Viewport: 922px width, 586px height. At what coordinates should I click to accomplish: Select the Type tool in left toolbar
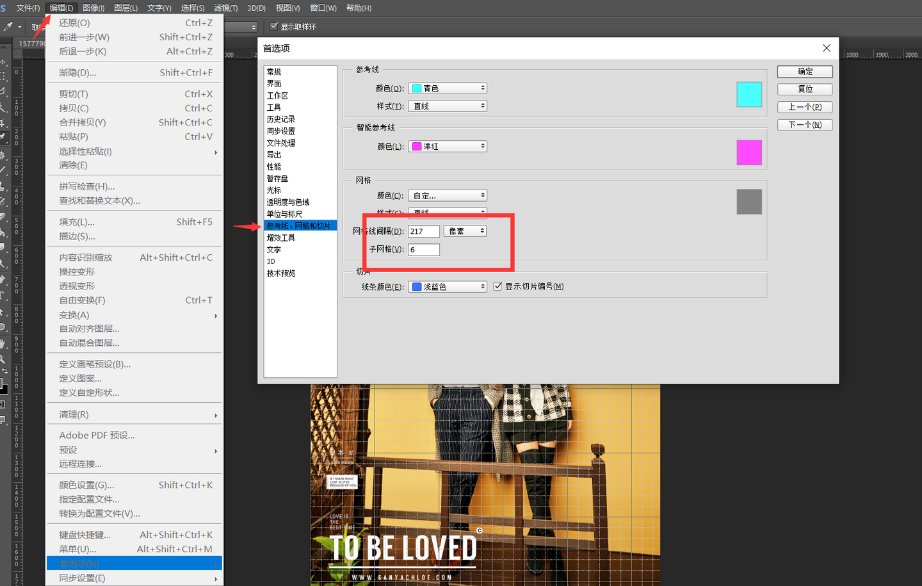coord(3,296)
